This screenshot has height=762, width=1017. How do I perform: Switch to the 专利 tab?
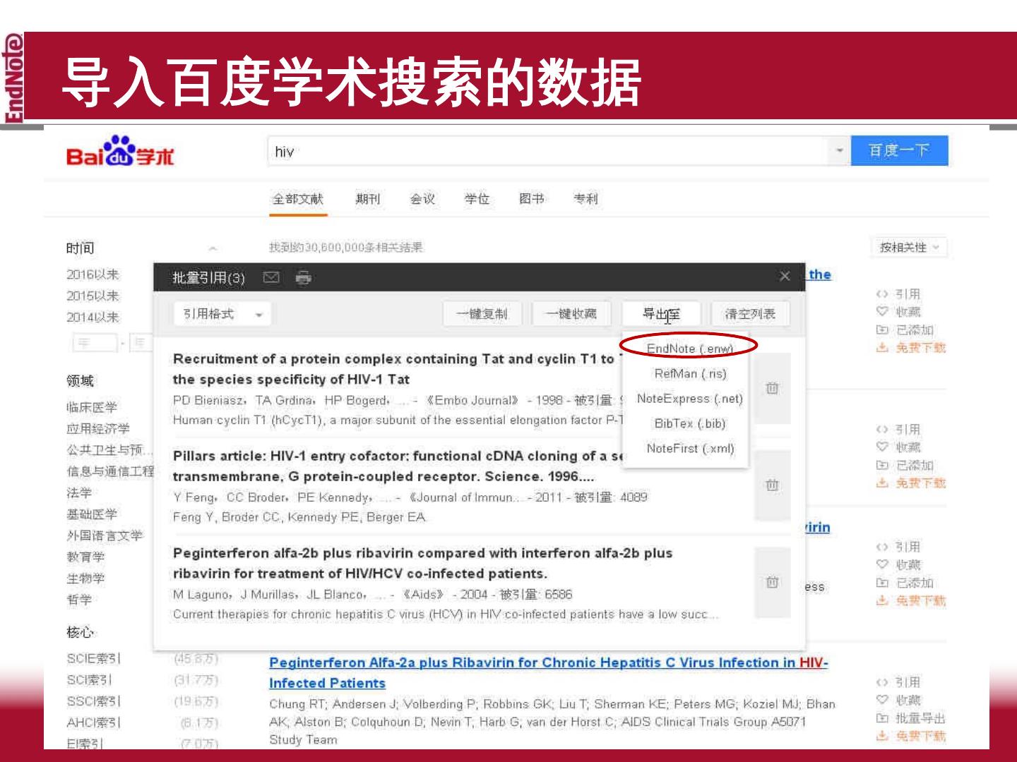tap(585, 199)
